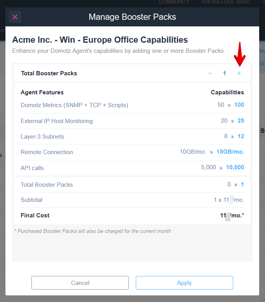Click the Agent Features column header
Screen dimensions: 265x302
click(42, 92)
